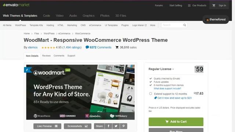Select the Item Details tab
The height and width of the screenshot is (132, 235).
(x=32, y=56)
